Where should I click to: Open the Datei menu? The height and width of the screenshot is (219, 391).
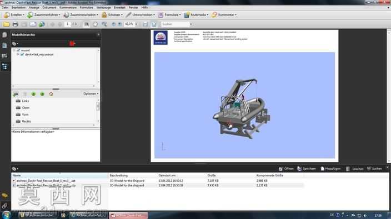click(5, 8)
